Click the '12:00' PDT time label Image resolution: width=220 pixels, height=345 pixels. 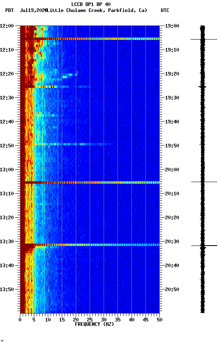(x=7, y=26)
